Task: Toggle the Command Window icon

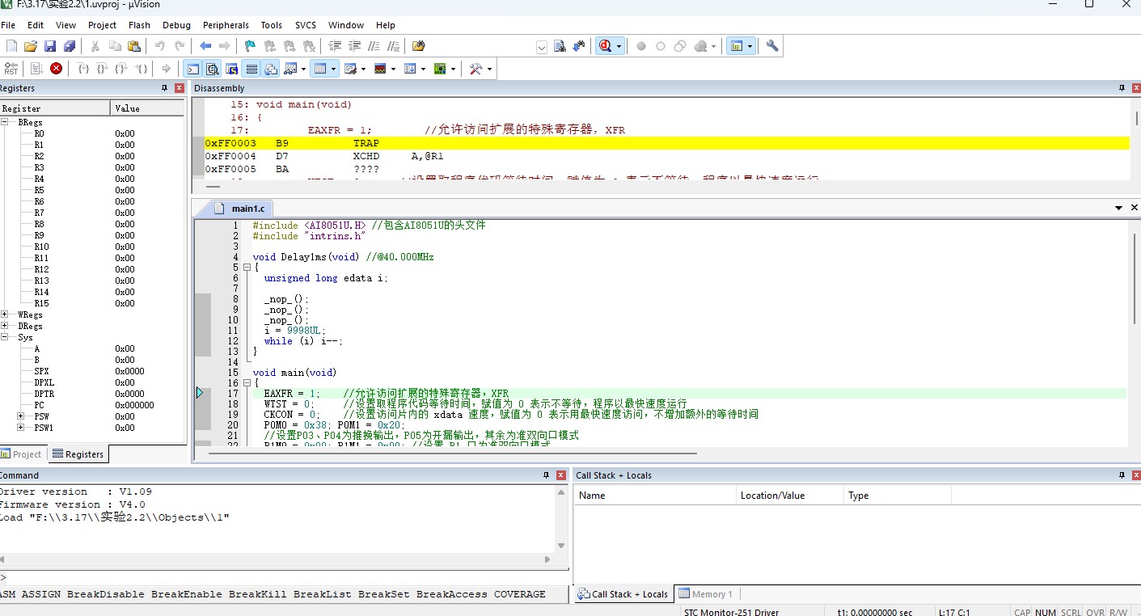Action: (192, 69)
